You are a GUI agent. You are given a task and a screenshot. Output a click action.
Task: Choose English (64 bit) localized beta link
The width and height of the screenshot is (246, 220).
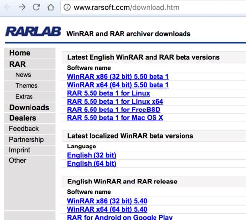(x=92, y=164)
